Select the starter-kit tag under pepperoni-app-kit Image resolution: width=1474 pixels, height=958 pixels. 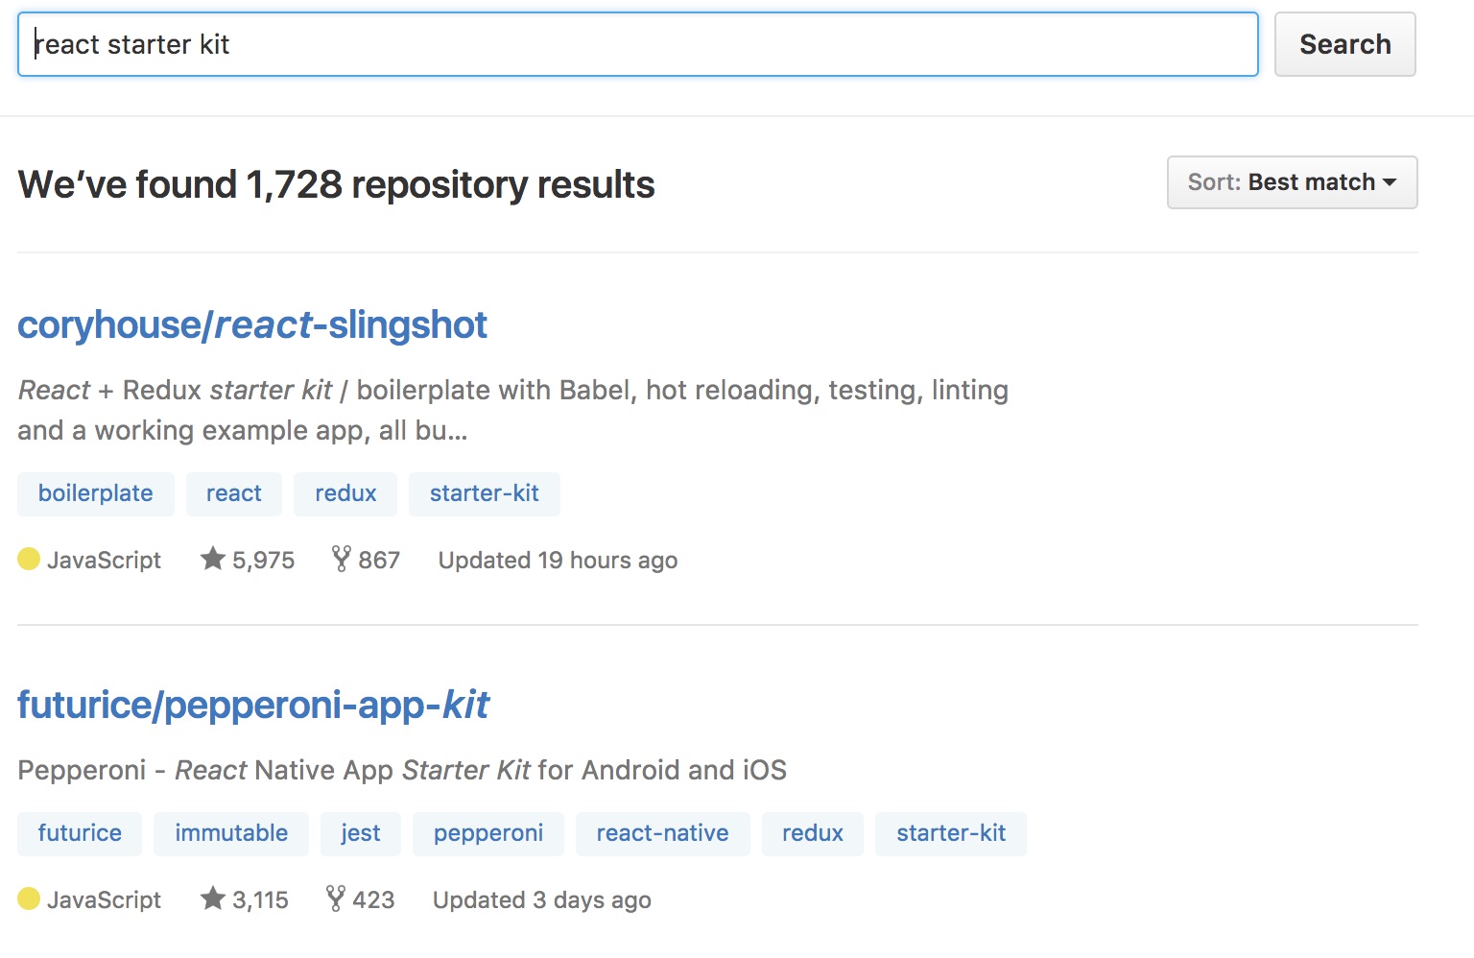pos(951,833)
